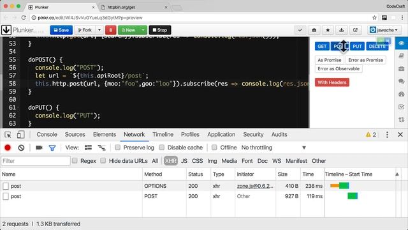
Task: Click the arrows compare icon in sidebar
Action: coord(401,119)
